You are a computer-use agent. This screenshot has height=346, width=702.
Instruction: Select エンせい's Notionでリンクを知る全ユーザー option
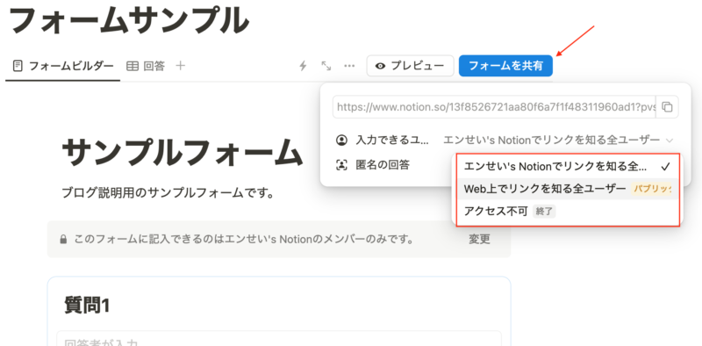pos(568,166)
